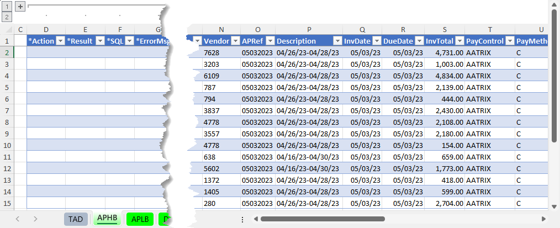Switch to the TAD sheet tab
This screenshot has width=560, height=228.
76,219
